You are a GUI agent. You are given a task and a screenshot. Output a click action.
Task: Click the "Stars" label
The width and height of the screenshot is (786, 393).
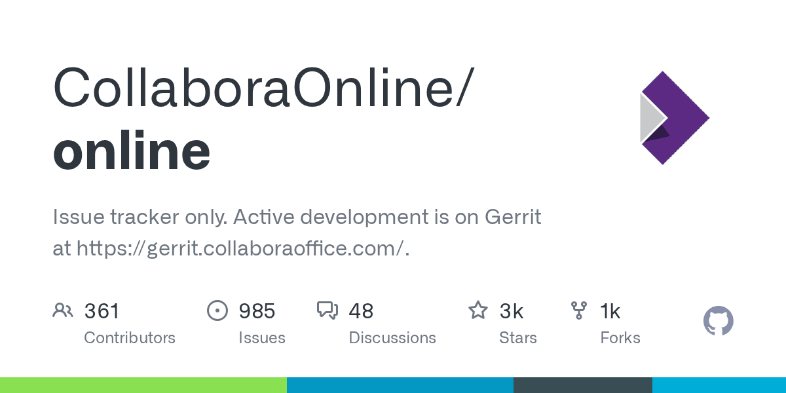tap(518, 338)
